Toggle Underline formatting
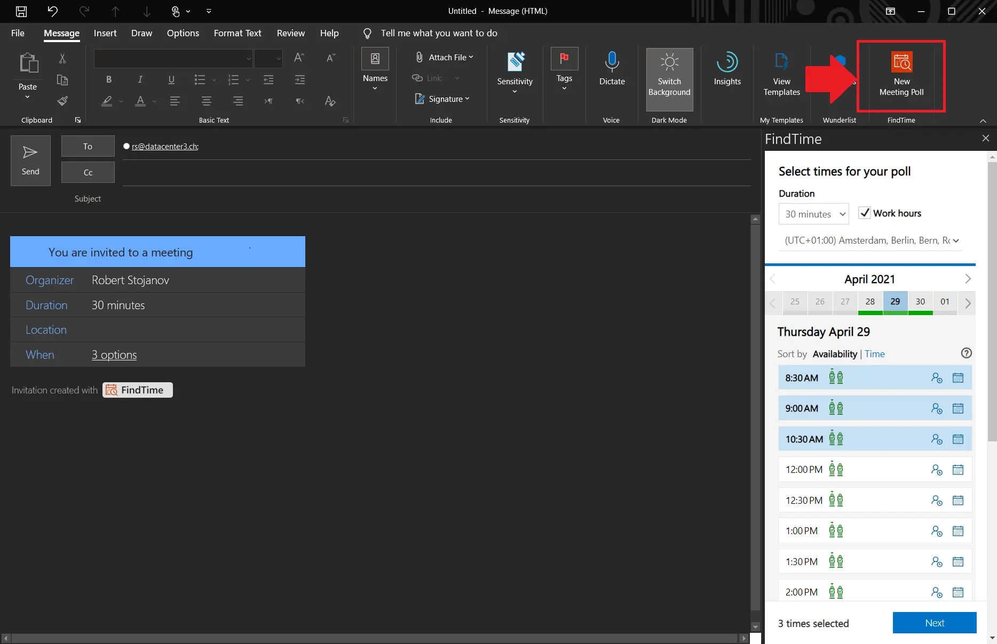This screenshot has height=644, width=997. click(171, 79)
